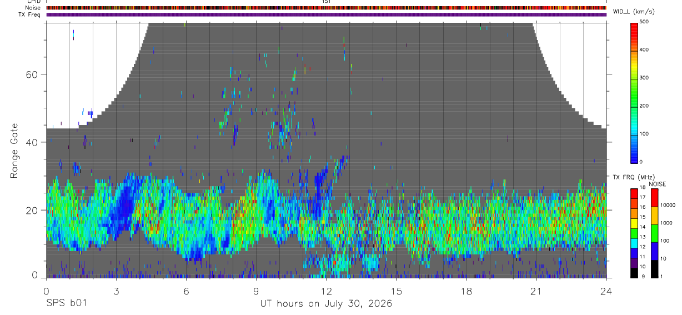Click the blue bottom of the width color bar
This screenshot has height=315, width=682.
635,159
